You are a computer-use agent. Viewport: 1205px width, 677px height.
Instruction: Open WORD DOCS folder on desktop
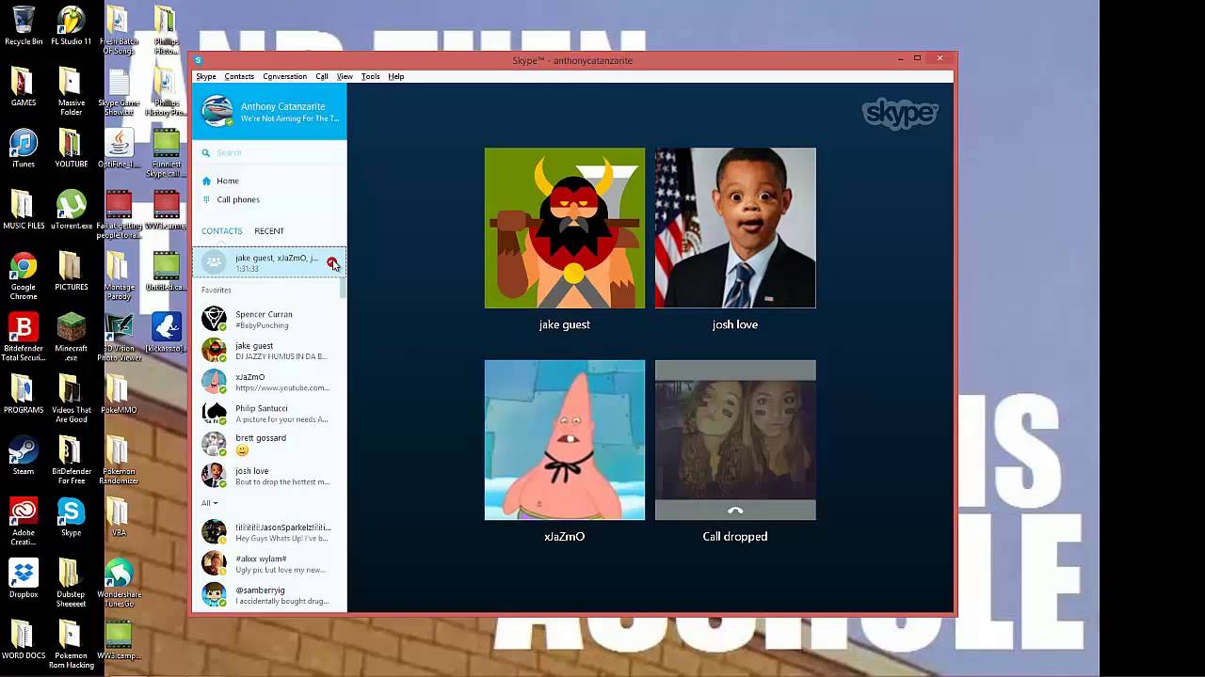coord(24,640)
